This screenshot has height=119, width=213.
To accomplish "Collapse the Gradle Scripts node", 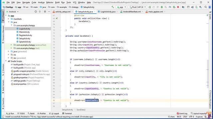I will click(x=6, y=61).
